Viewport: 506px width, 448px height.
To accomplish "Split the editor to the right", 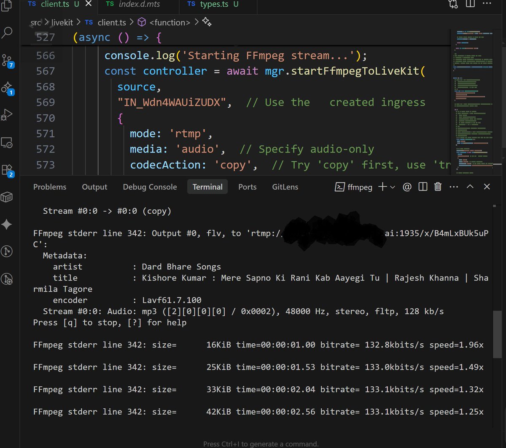I will coord(470,4).
